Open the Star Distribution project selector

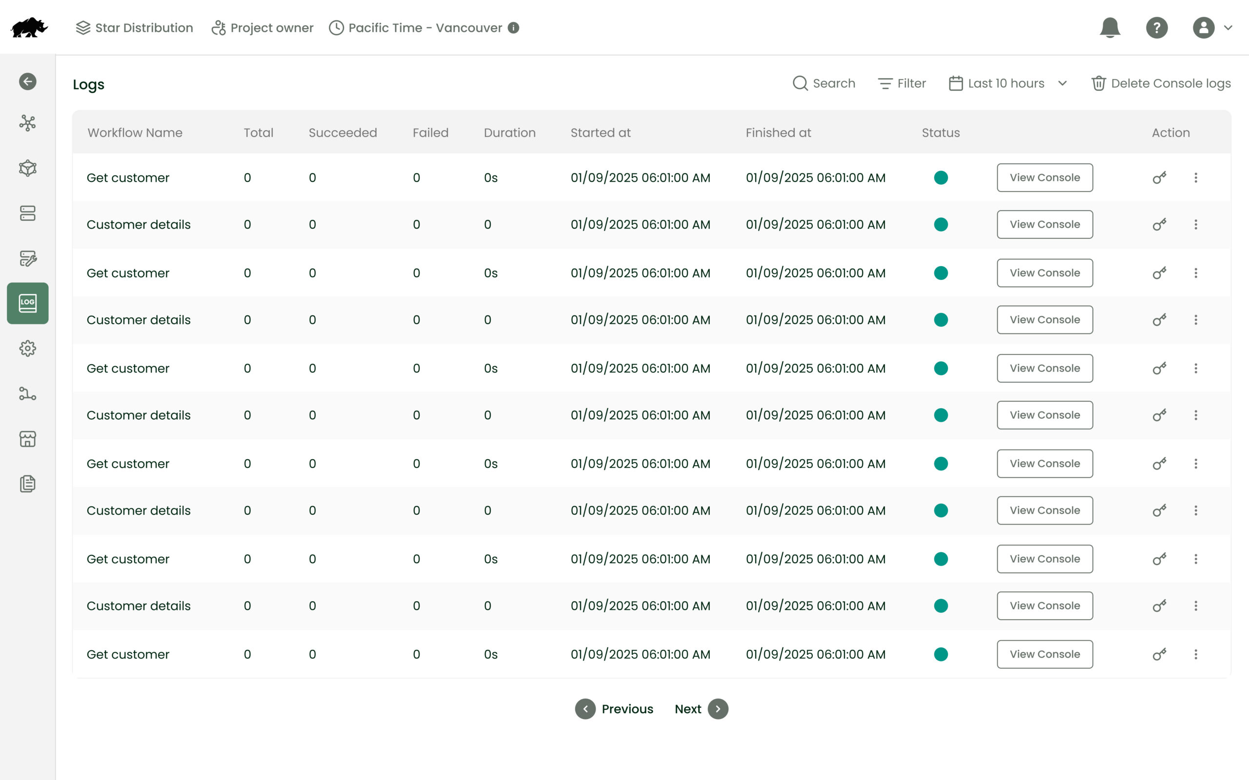(x=134, y=28)
